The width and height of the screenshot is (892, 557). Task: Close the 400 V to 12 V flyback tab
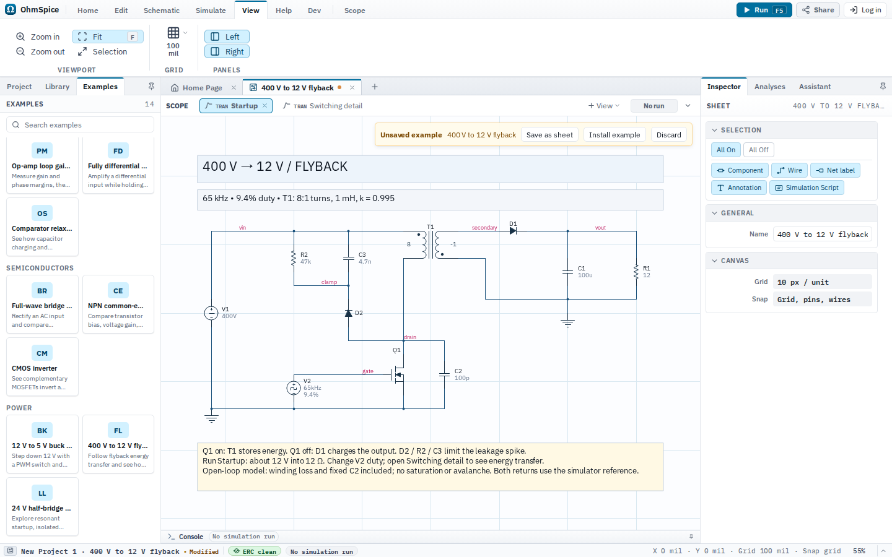click(352, 88)
